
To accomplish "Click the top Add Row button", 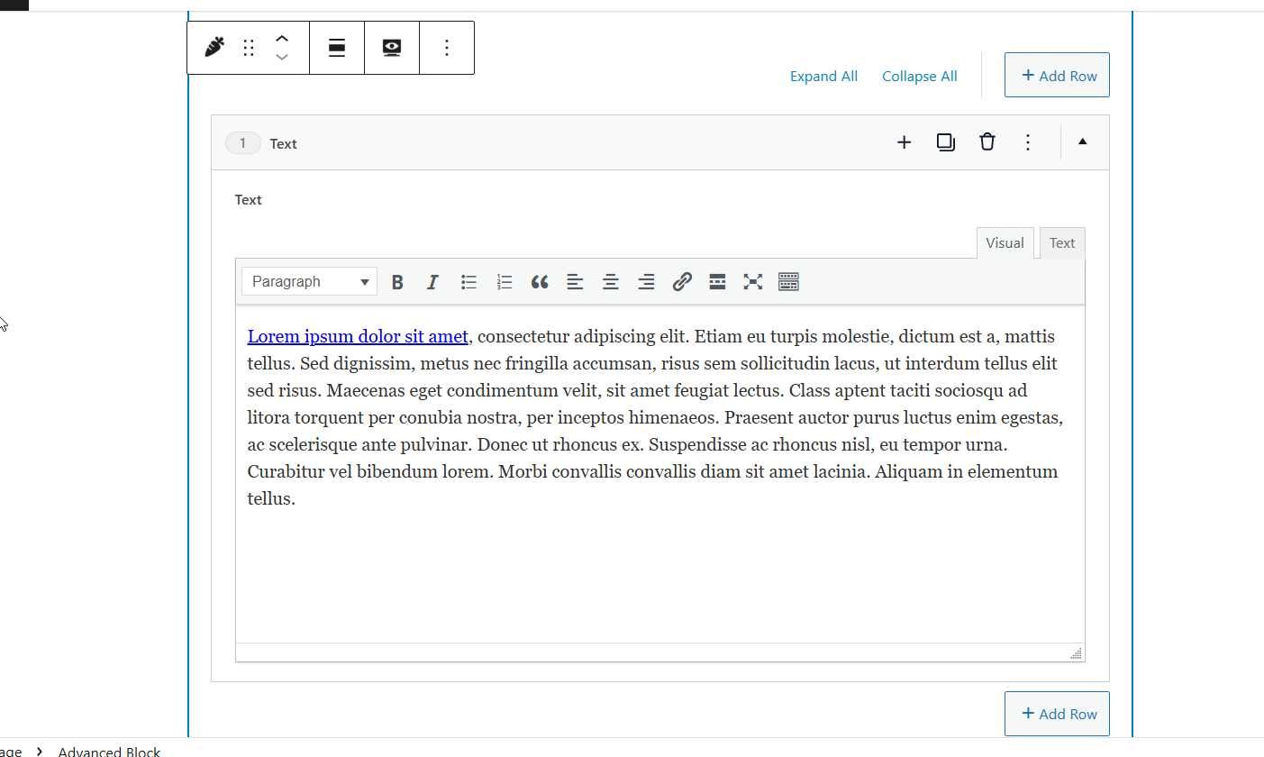I will pos(1057,75).
